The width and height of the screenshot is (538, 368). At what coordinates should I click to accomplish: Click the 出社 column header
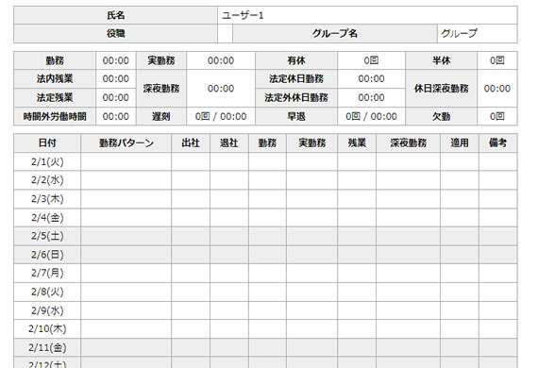click(191, 143)
